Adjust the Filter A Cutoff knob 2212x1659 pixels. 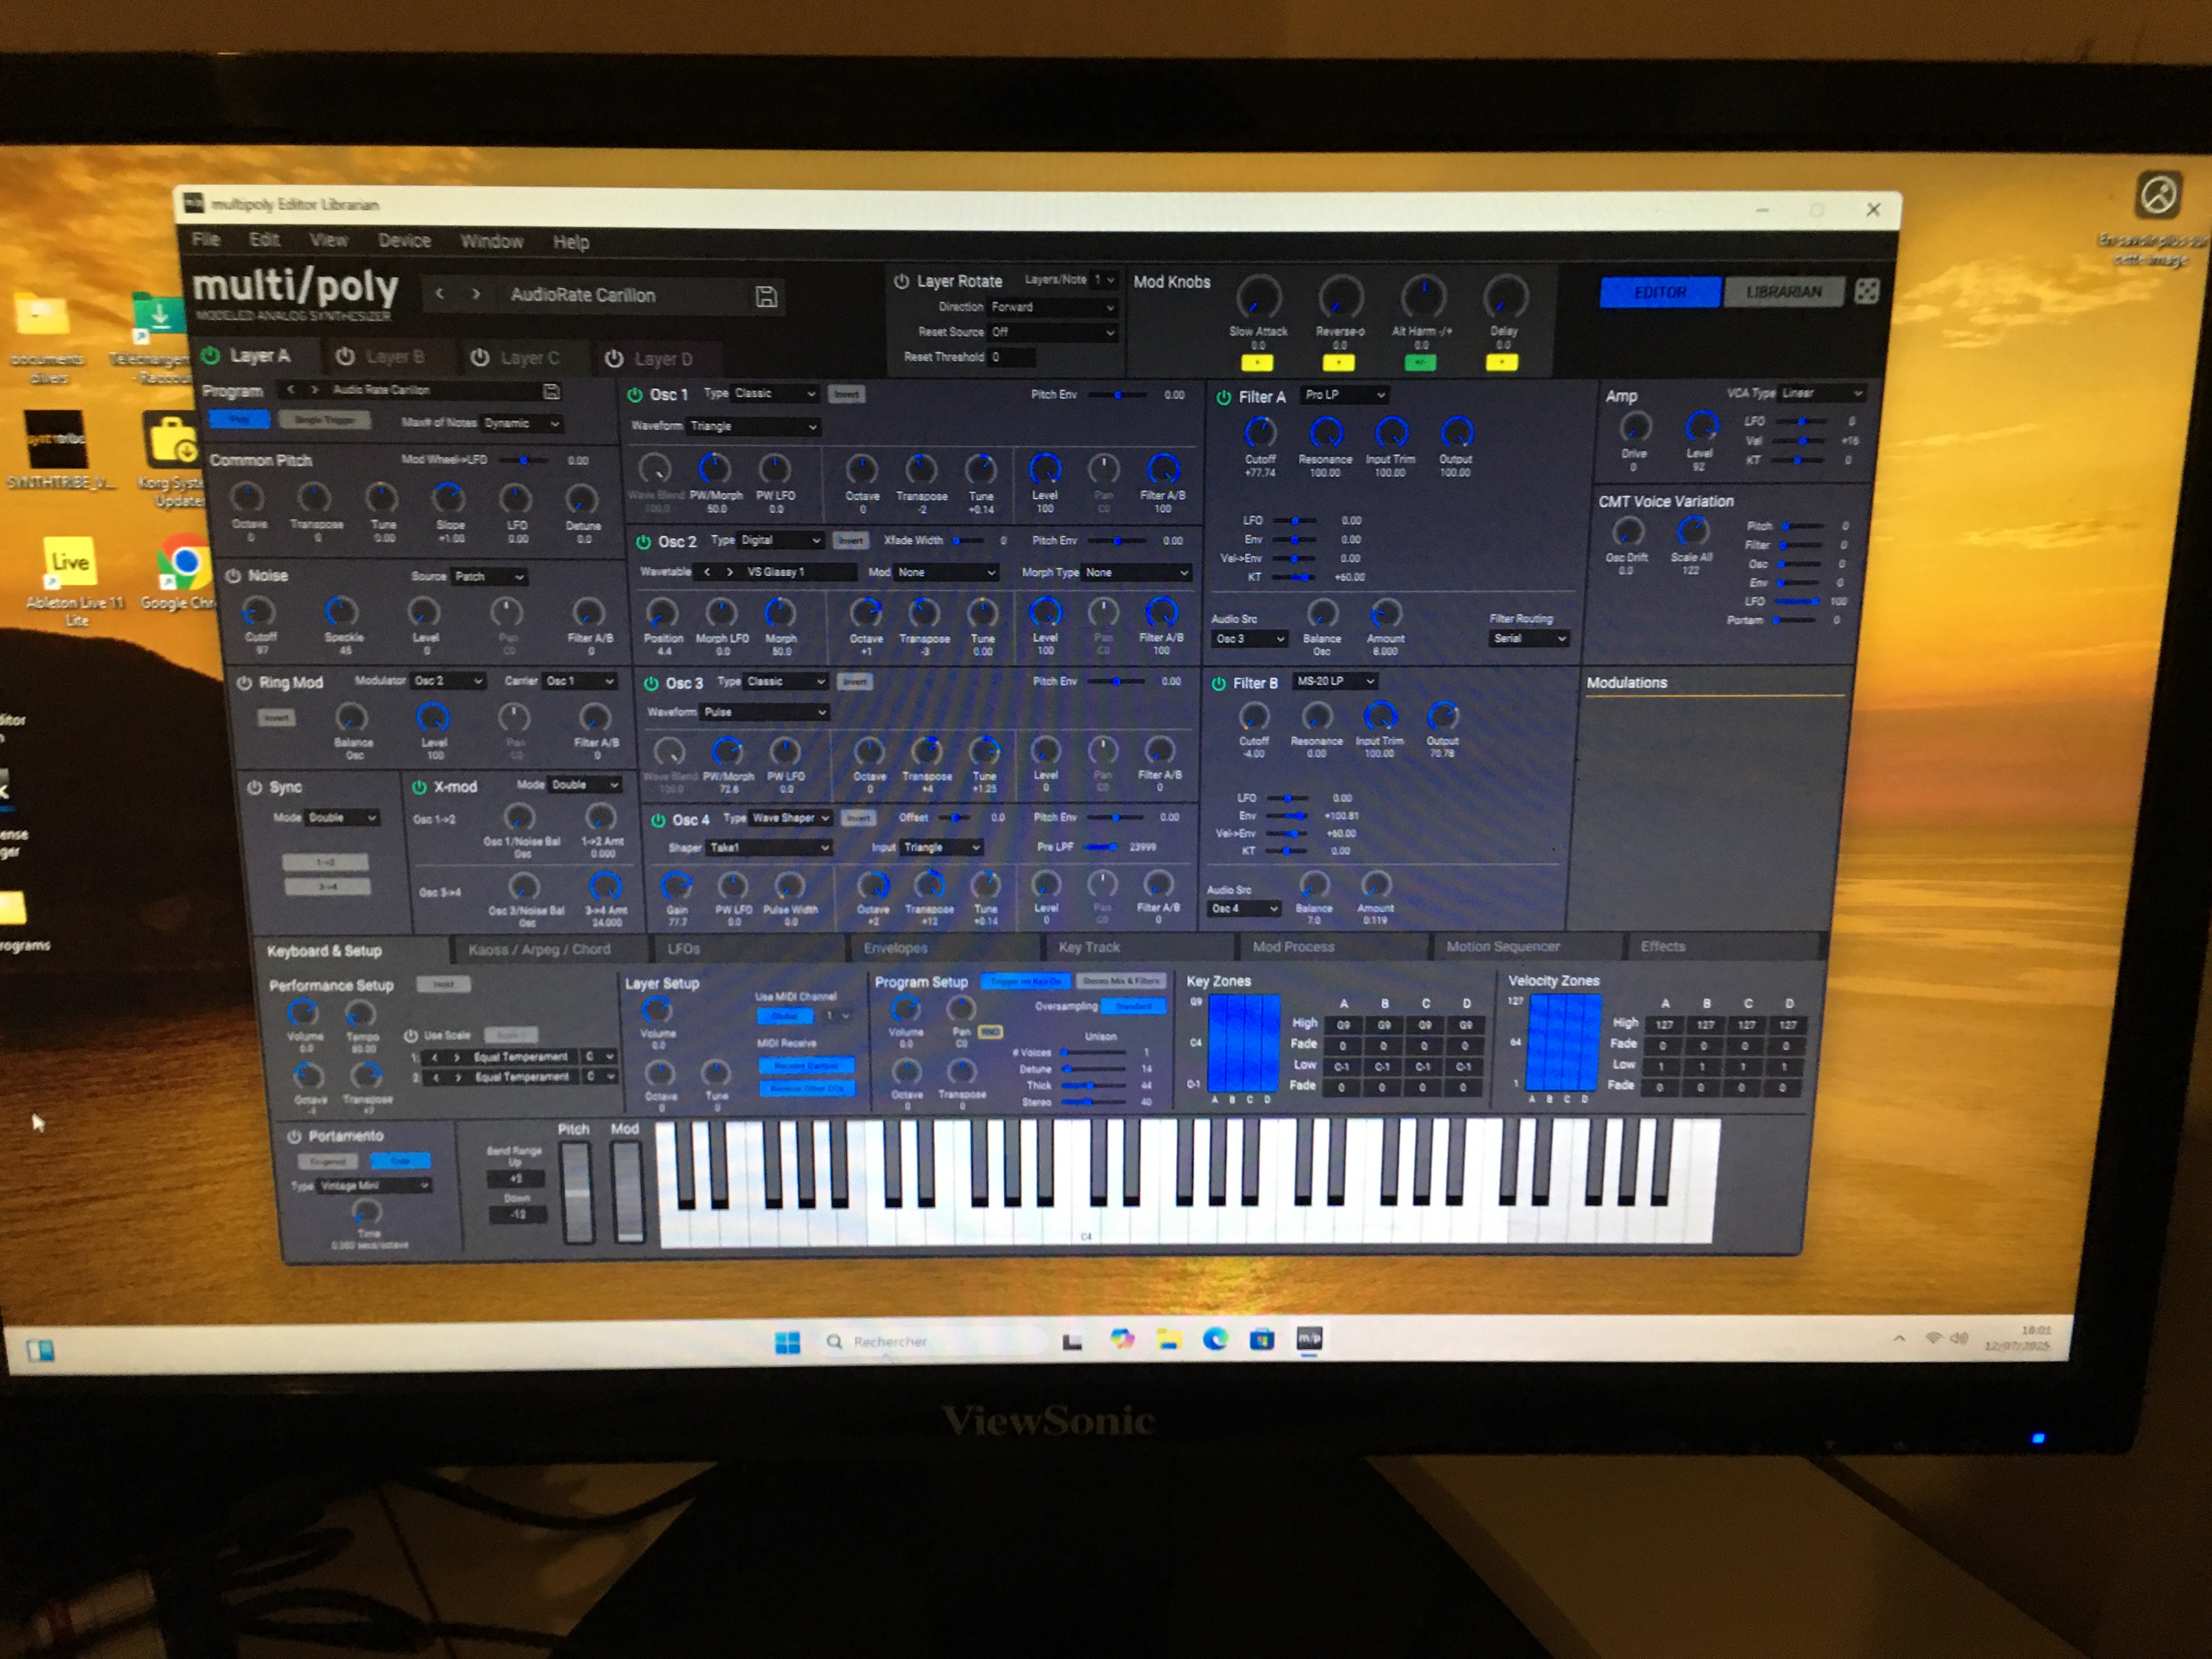click(x=1260, y=433)
